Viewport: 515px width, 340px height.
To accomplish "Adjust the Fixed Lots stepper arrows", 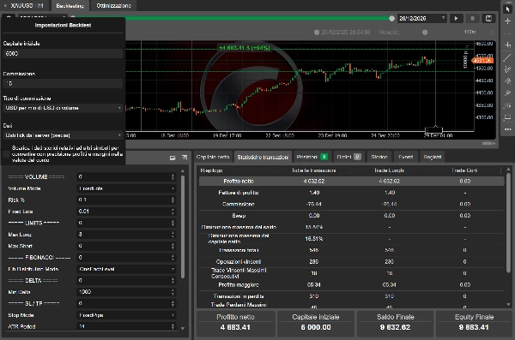I will [173, 212].
